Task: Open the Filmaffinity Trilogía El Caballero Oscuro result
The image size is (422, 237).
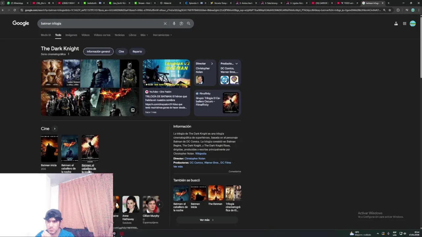Action: pyautogui.click(x=217, y=103)
